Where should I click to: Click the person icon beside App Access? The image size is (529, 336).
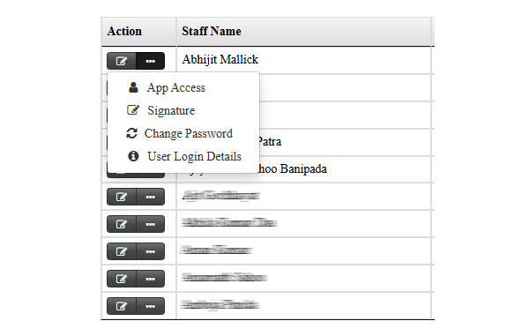[133, 87]
